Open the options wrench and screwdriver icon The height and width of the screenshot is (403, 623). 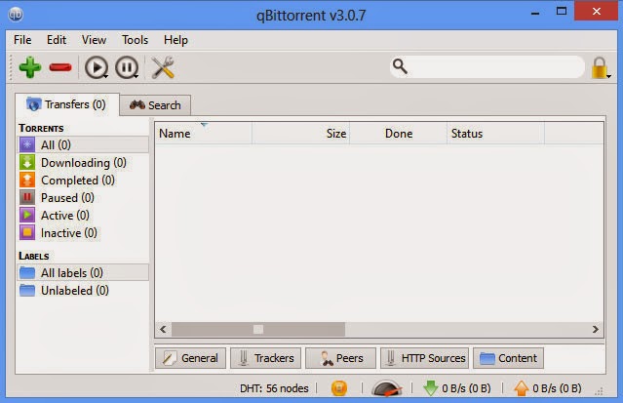point(163,67)
